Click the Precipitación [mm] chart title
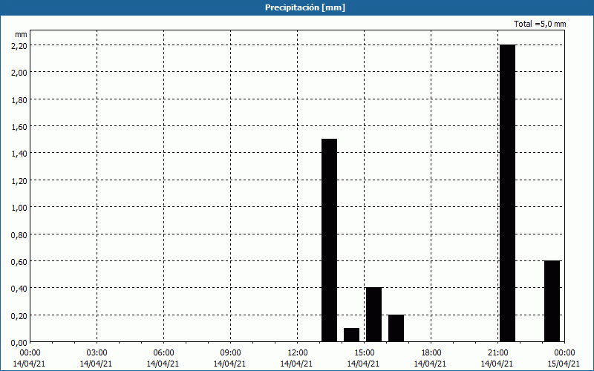Viewport: 594px width, 371px height. point(305,7)
